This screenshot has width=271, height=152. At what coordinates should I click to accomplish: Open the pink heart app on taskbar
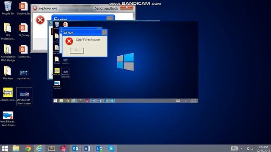[x=64, y=148]
